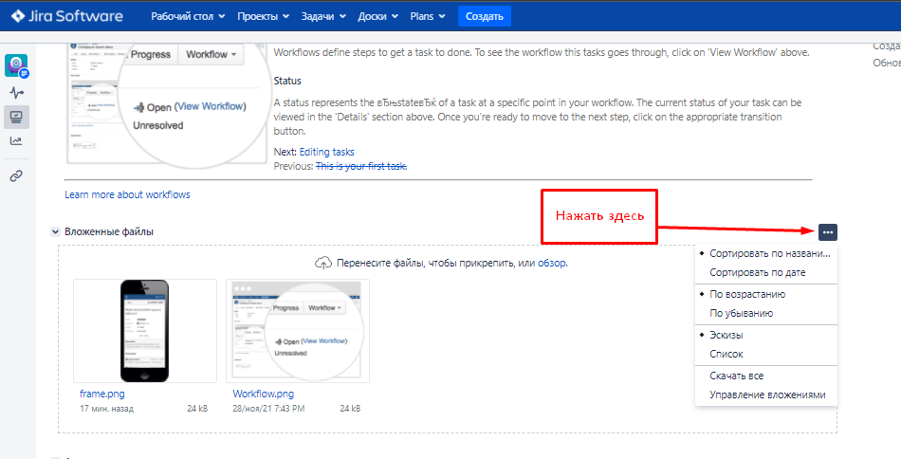This screenshot has height=459, width=901.
Task: Click the '28/ноя/21 7:43 PM' date
Action: 268,409
